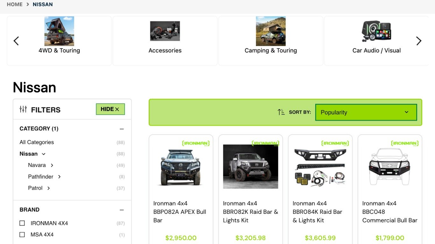435x244 pixels.
Task: Click the next carousel arrow
Action: tap(419, 41)
